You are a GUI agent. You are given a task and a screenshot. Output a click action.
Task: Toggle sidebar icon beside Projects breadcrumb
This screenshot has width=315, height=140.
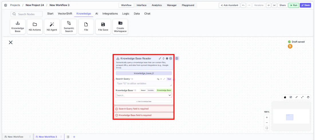pyautogui.click(x=6, y=5)
